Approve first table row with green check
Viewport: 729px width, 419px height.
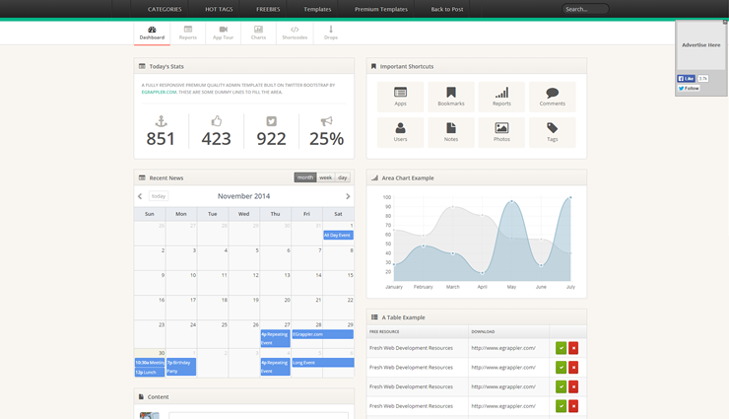click(562, 348)
